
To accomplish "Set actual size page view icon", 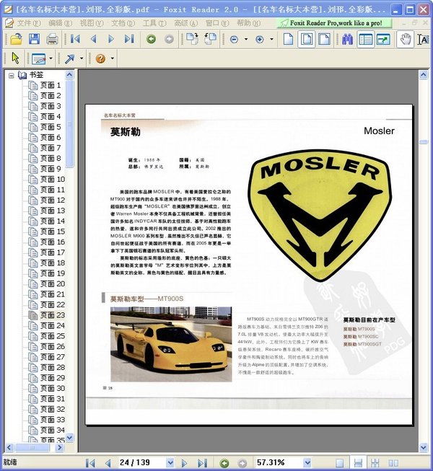I will [288, 39].
